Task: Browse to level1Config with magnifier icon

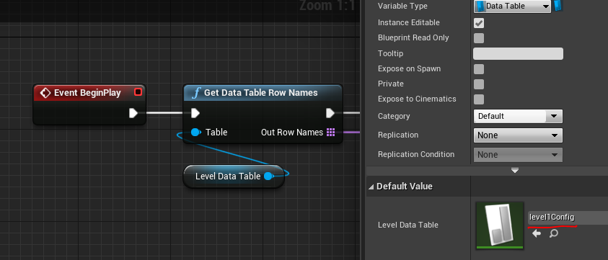Action: (x=554, y=233)
